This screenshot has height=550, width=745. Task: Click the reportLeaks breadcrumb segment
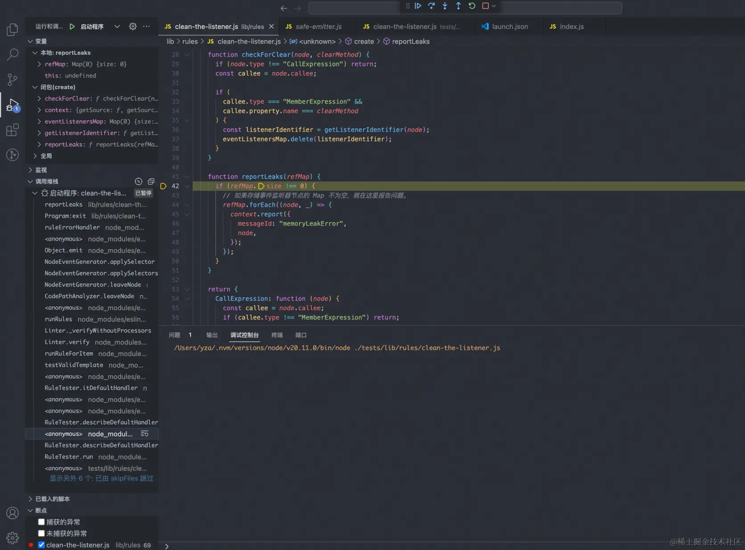point(406,41)
